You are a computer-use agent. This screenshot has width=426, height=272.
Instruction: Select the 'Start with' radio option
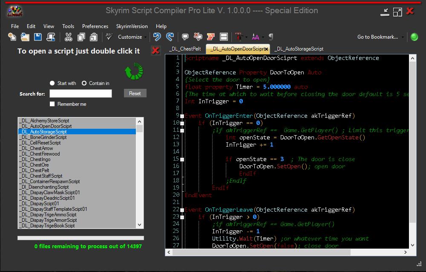tap(52, 83)
